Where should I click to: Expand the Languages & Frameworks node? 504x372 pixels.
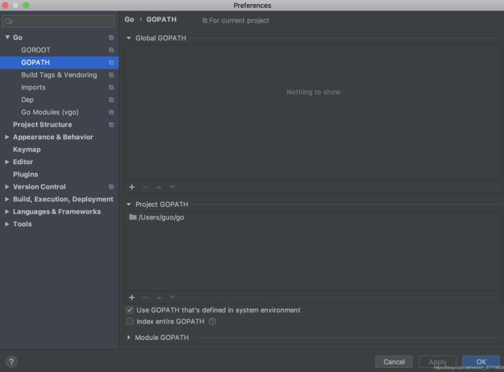(7, 212)
